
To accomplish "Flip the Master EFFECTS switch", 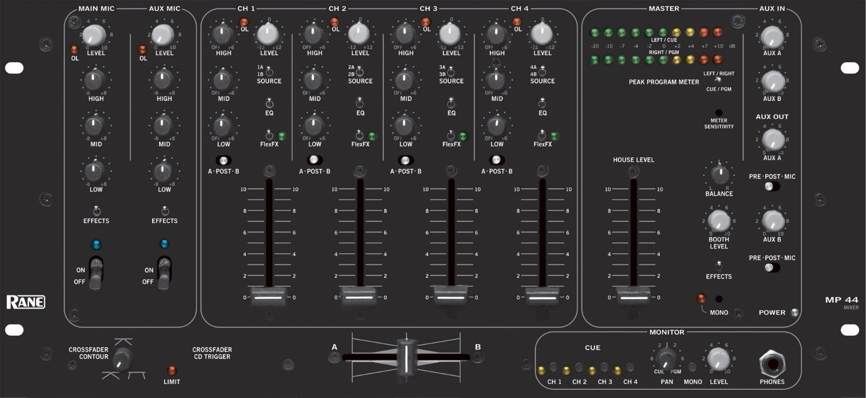I will pos(718,266).
